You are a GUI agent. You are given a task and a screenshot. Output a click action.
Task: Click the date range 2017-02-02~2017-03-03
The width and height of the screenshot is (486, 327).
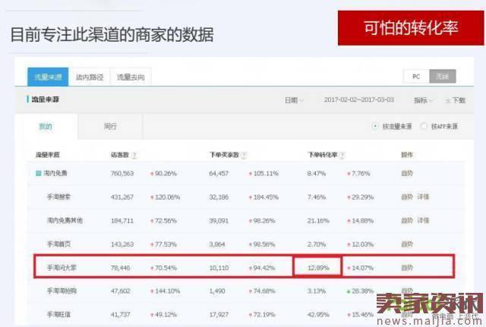[x=359, y=99]
